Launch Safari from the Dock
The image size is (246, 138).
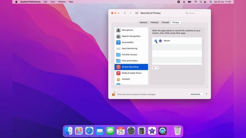89,131
